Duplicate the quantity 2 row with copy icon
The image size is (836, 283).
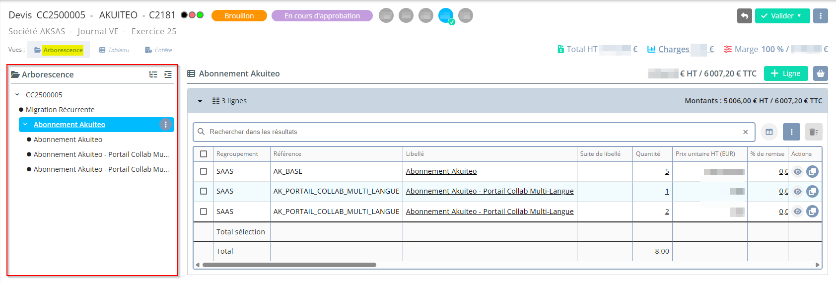click(x=812, y=212)
